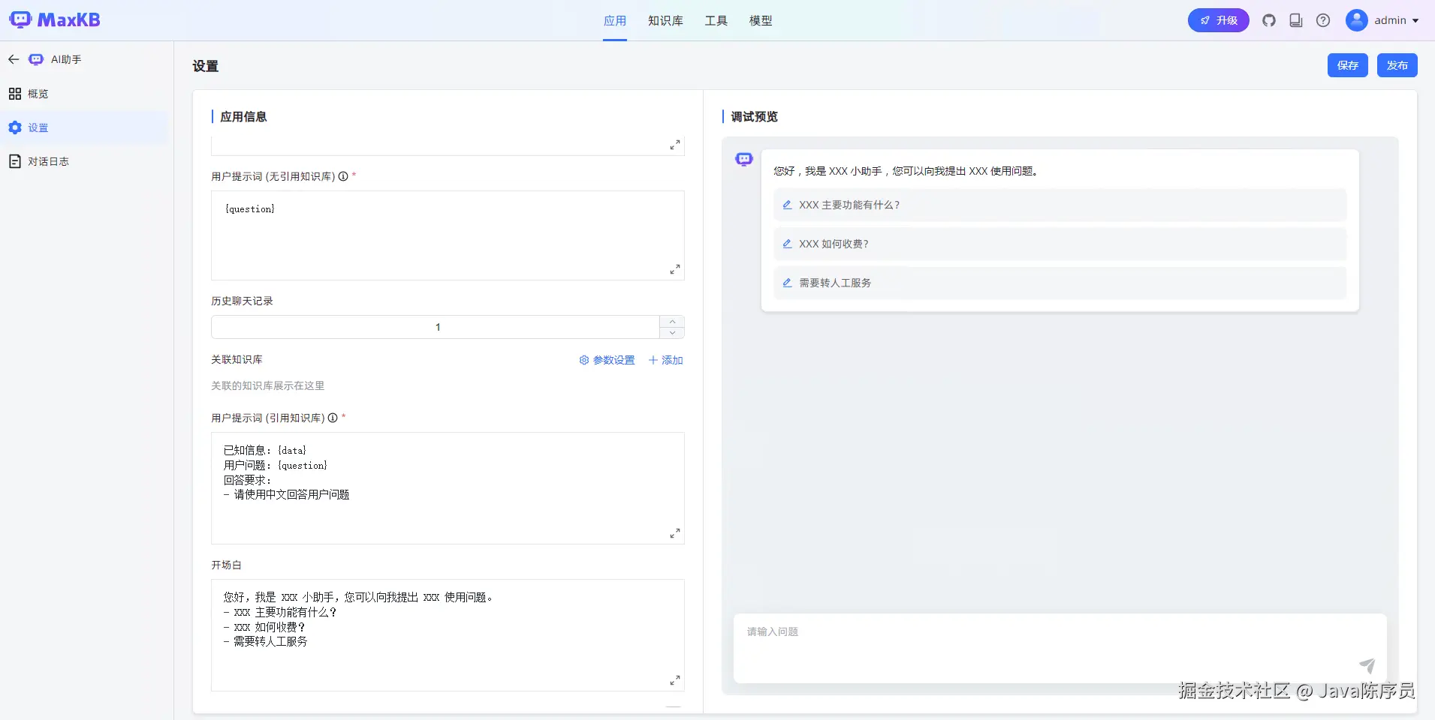Click 添加 to add a knowledge base
The width and height of the screenshot is (1435, 720).
pyautogui.click(x=665, y=360)
